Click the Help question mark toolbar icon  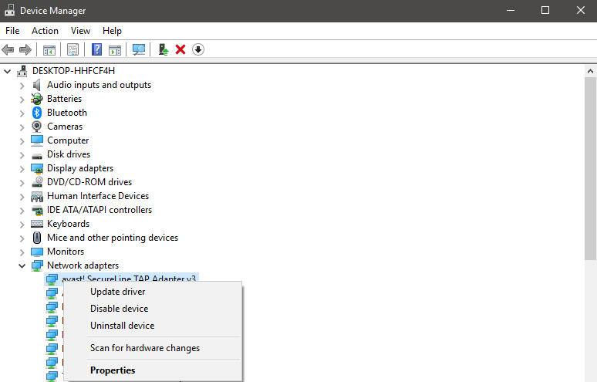click(97, 49)
